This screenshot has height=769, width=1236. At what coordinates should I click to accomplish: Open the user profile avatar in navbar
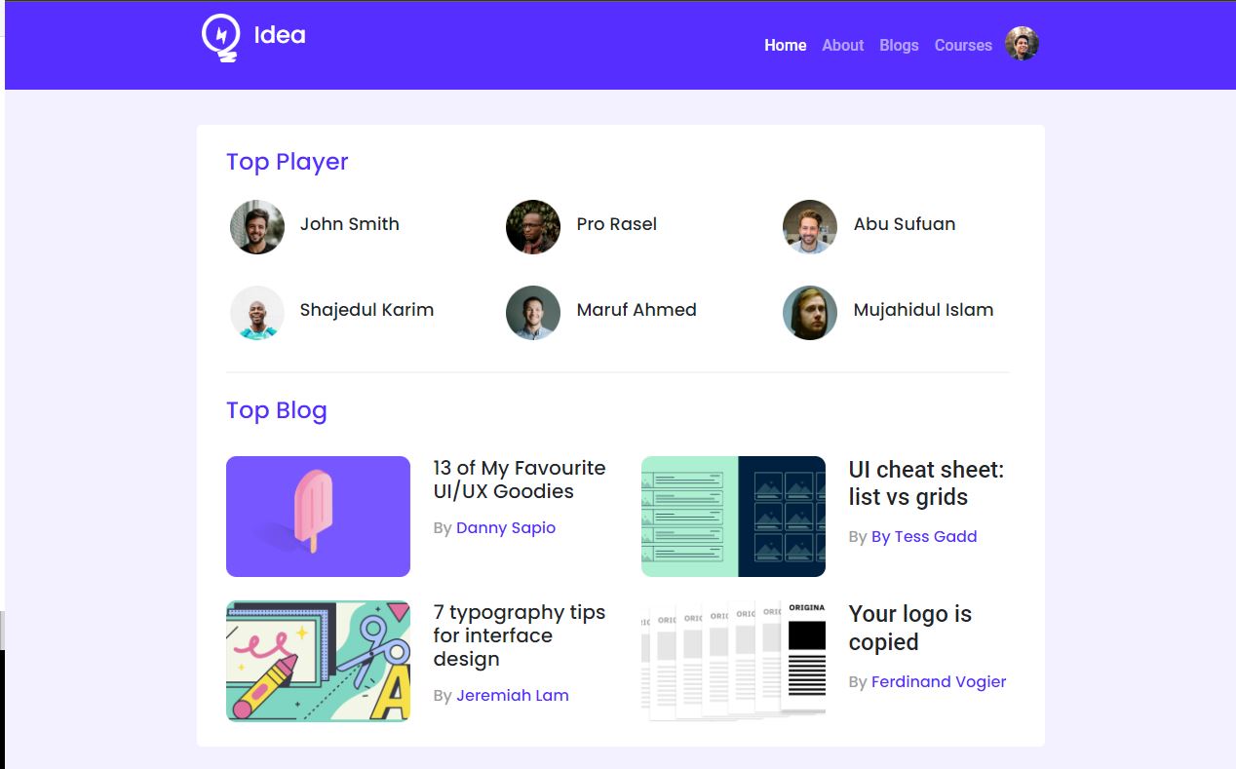coord(1022,44)
